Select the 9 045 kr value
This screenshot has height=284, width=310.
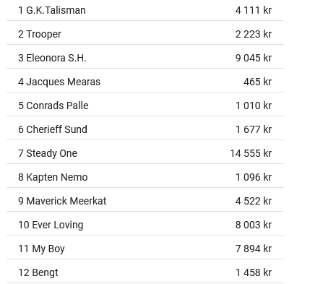[x=254, y=58]
